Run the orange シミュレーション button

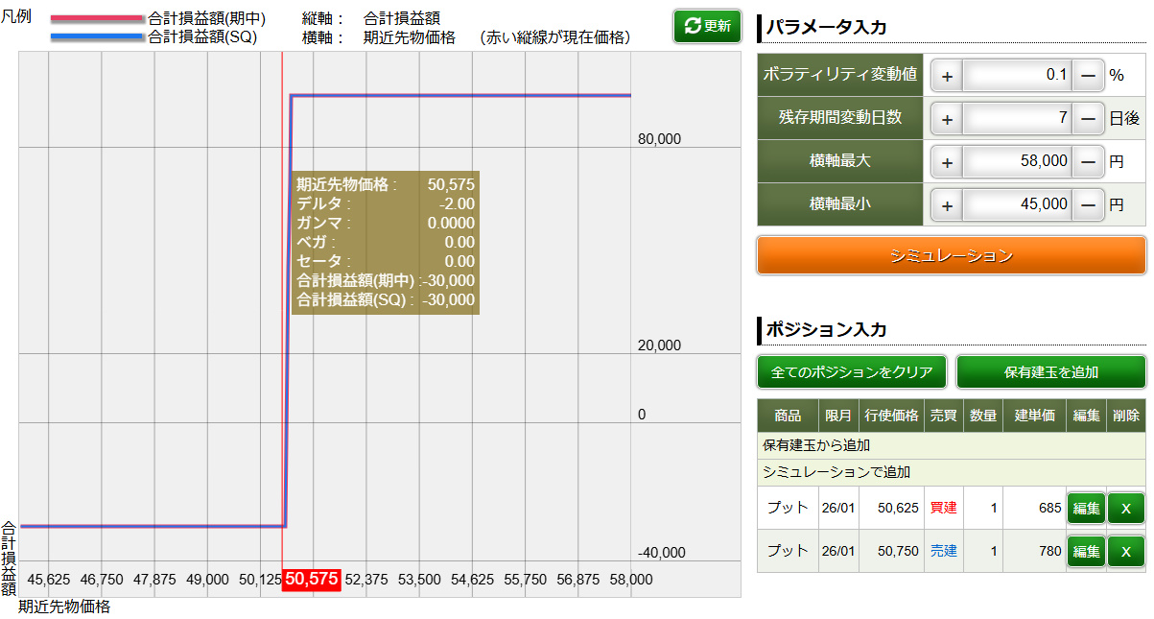pyautogui.click(x=951, y=255)
